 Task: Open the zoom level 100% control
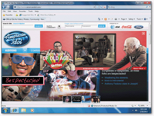coord(143,106)
